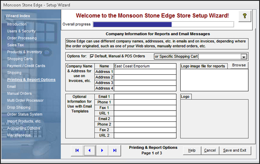Open Printing & Report Options link
The width and height of the screenshot is (260, 164).
click(31, 80)
